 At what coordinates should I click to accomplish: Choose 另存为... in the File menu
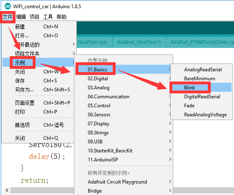click(x=38, y=90)
